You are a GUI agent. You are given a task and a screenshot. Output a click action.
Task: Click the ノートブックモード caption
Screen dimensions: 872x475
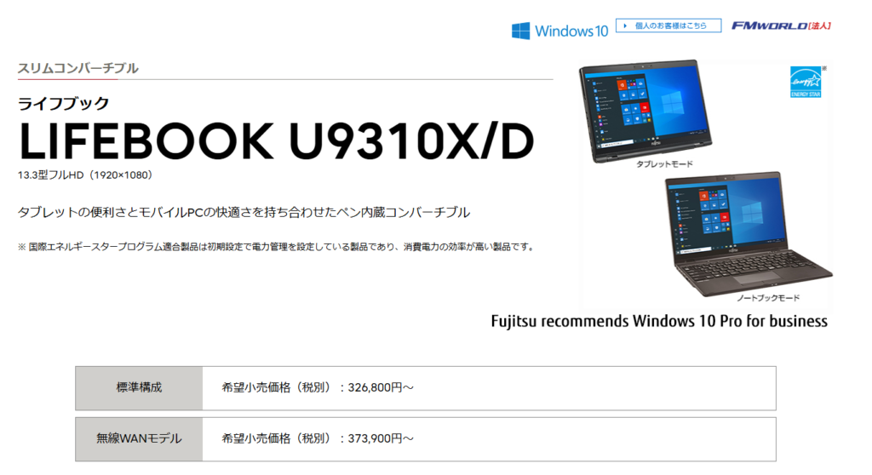coord(768,298)
